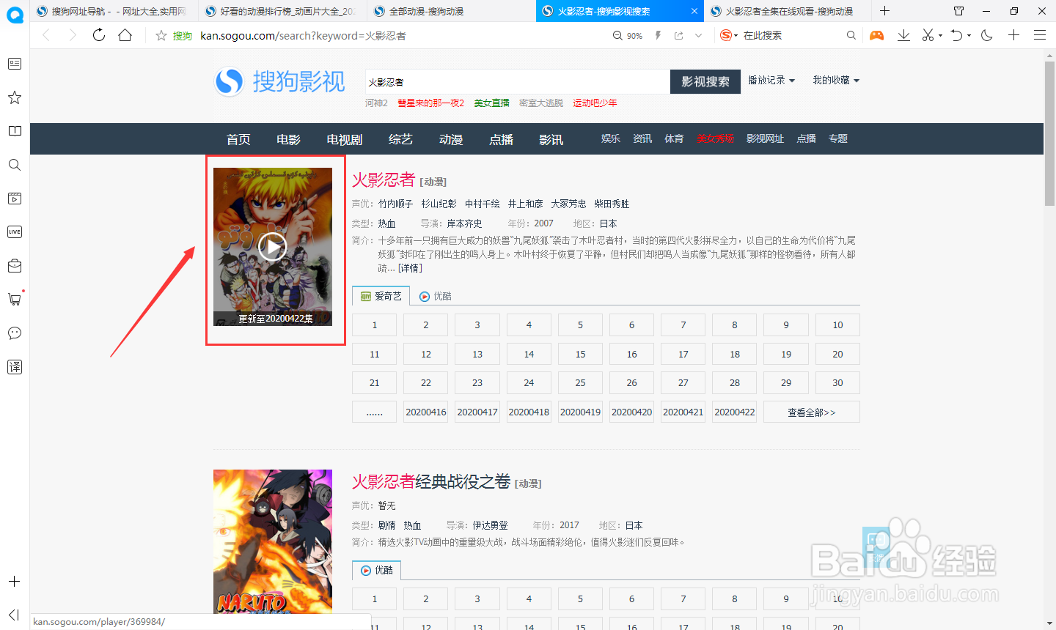Select the 爱奇艺 source tab
This screenshot has height=630, width=1056.
click(x=381, y=296)
